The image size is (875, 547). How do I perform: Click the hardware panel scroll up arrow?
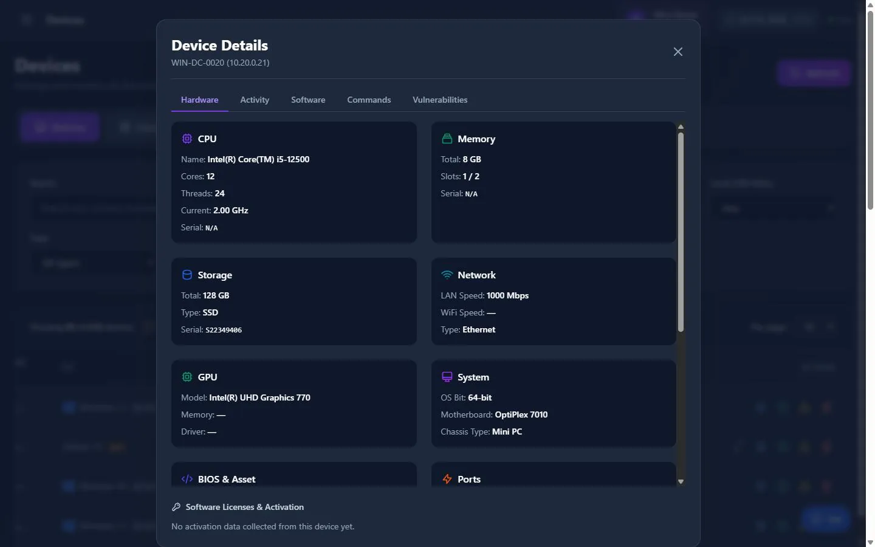[x=681, y=127]
